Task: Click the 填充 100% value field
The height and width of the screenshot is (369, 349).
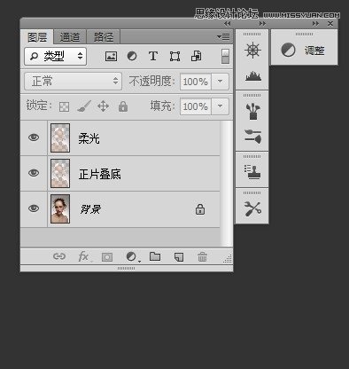Action: point(196,106)
